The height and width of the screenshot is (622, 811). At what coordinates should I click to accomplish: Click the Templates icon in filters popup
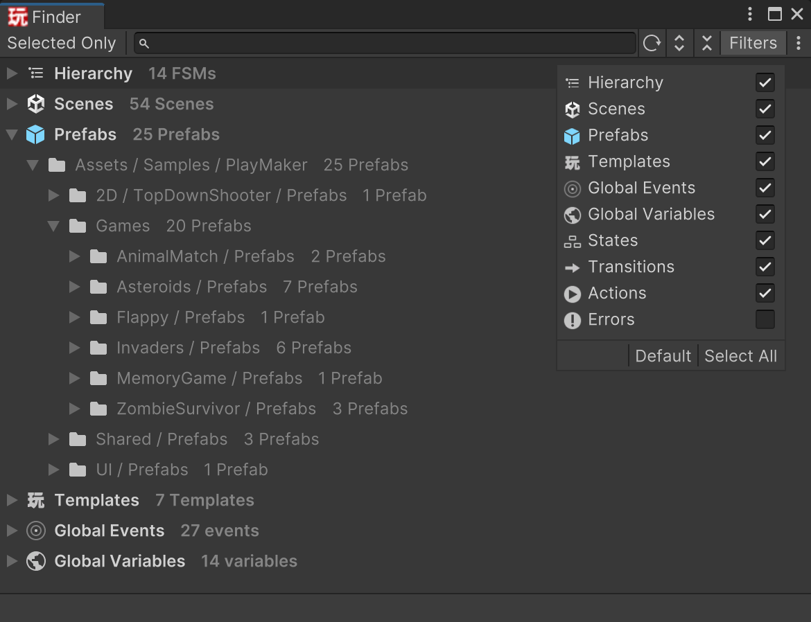click(x=572, y=162)
